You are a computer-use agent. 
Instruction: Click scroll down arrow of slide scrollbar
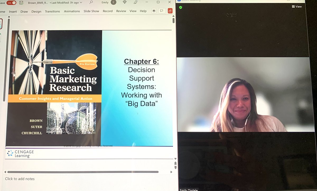pos(175,159)
